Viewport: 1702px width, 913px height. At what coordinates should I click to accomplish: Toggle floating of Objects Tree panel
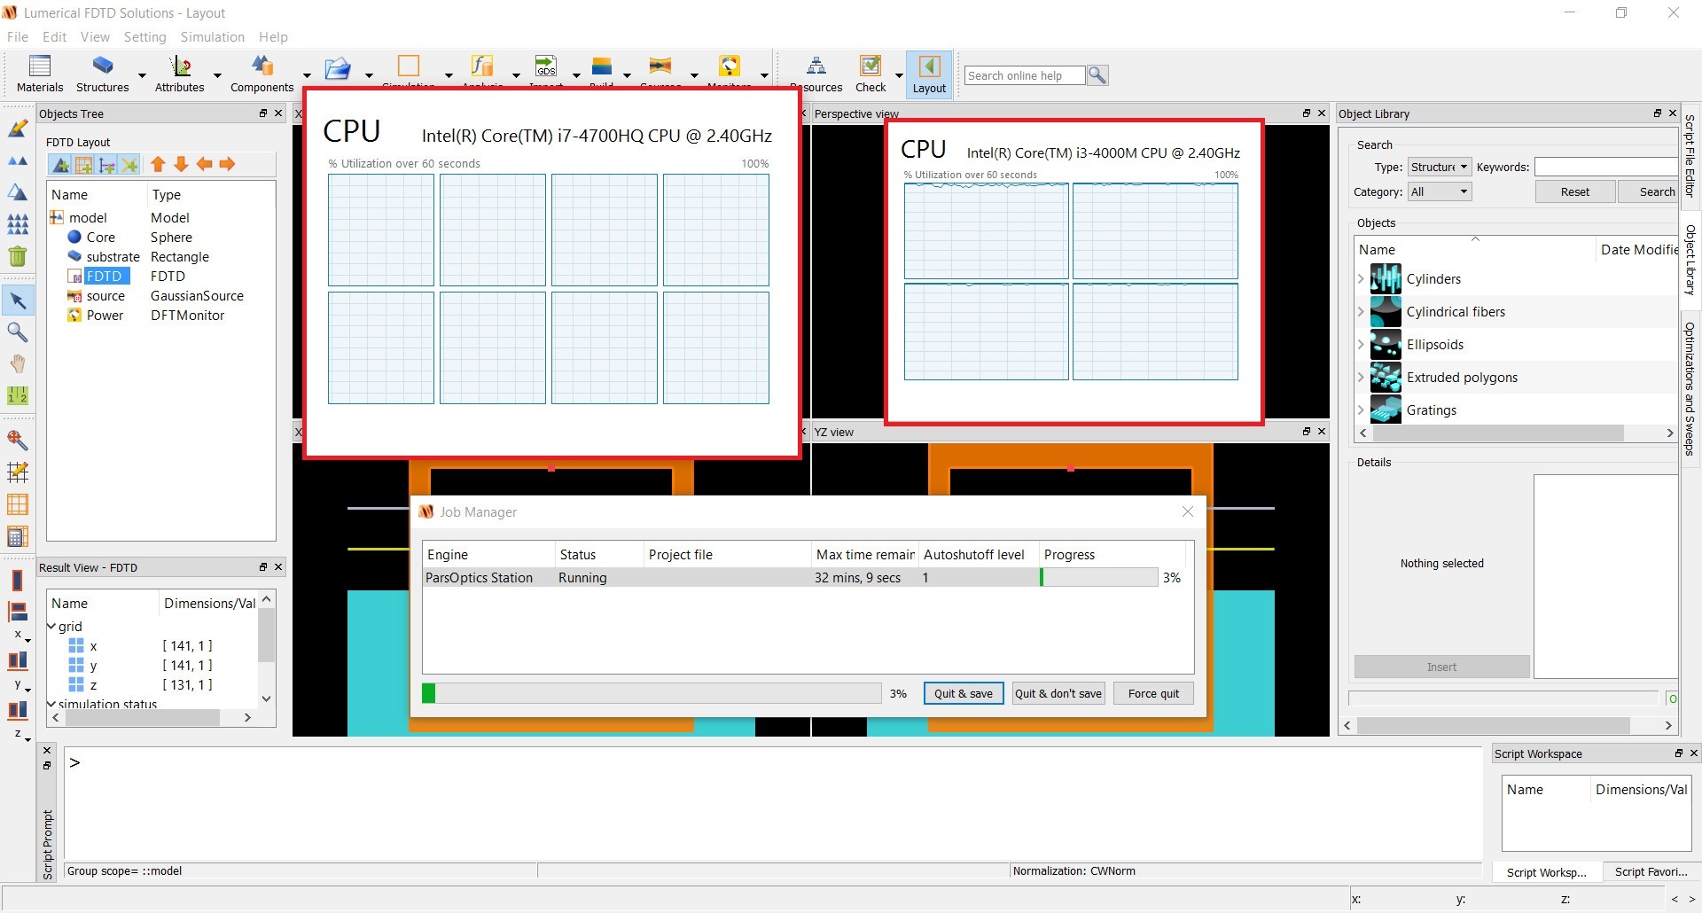pos(263,113)
